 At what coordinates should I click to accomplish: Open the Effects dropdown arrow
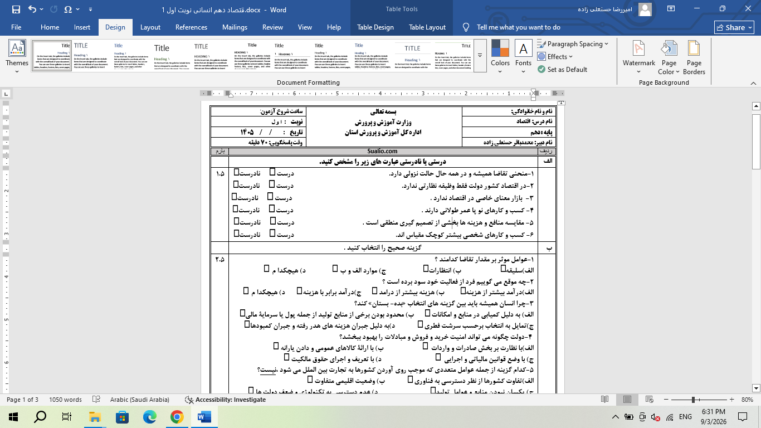click(x=571, y=56)
